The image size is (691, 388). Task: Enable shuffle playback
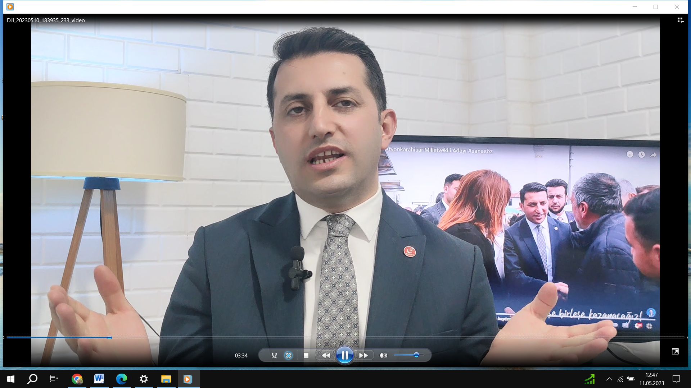274,355
